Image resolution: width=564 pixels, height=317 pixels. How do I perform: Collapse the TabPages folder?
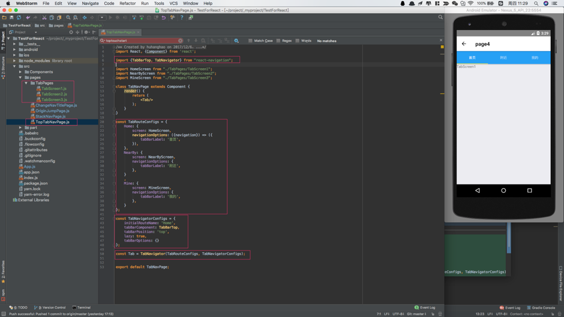[26, 83]
